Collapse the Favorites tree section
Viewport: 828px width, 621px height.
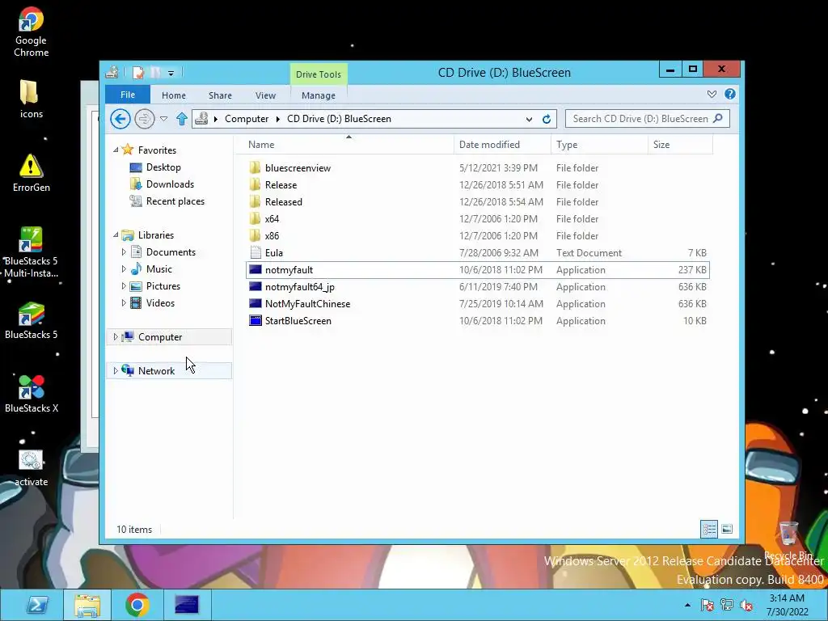coord(116,150)
